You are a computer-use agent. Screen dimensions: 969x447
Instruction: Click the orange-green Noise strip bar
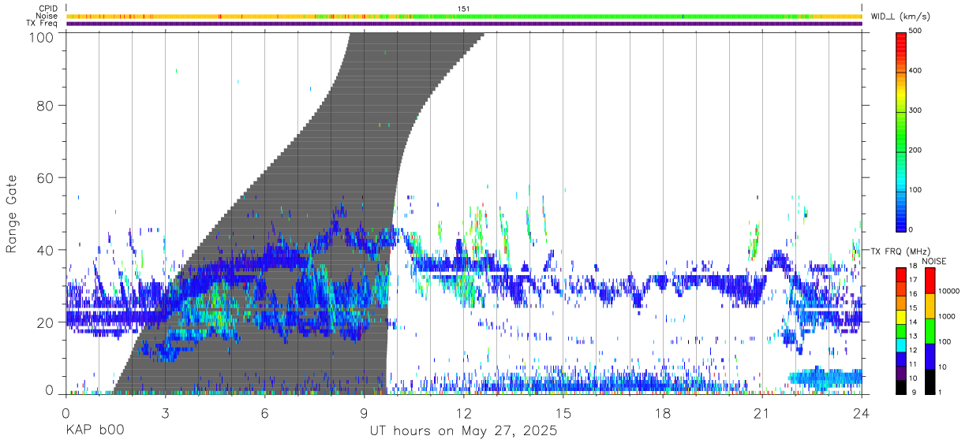[x=464, y=16]
